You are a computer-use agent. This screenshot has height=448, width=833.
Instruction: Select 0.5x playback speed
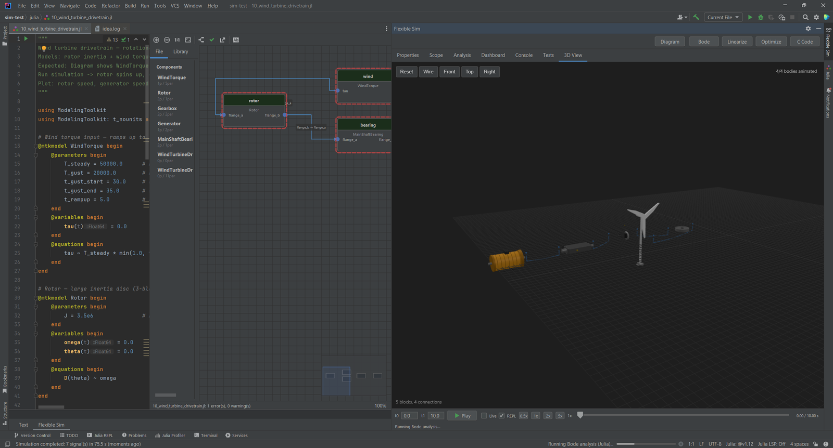tap(523, 416)
